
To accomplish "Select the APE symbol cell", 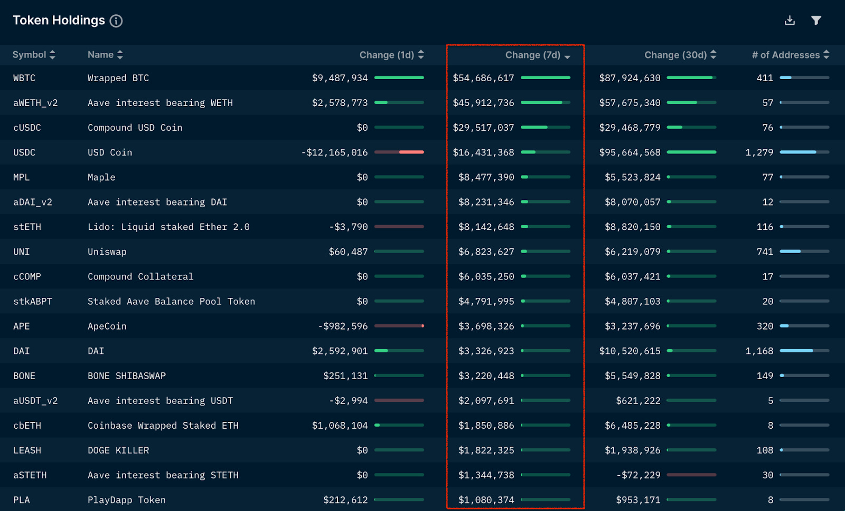I will pyautogui.click(x=21, y=326).
